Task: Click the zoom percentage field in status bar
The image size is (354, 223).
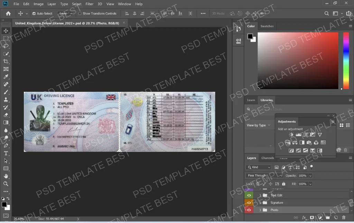Action: pyautogui.click(x=19, y=219)
